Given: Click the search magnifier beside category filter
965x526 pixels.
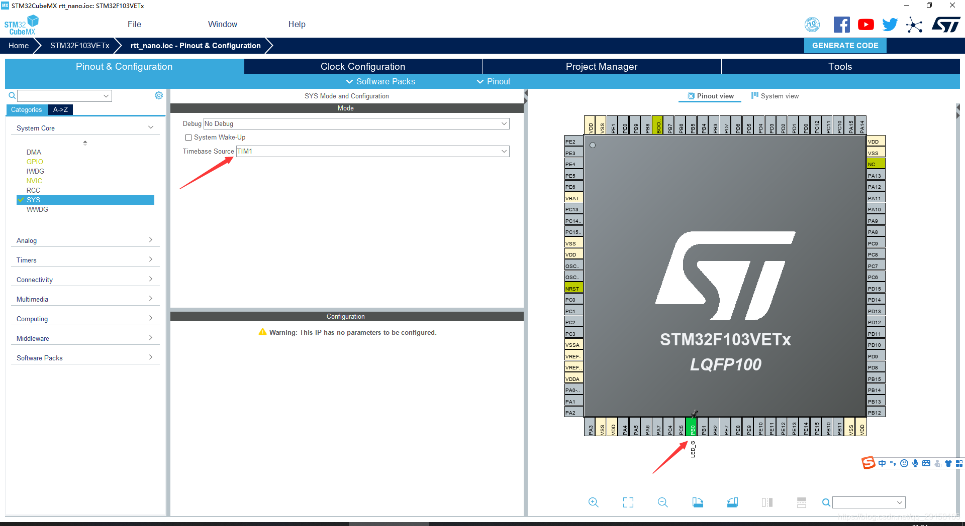Looking at the screenshot, I should (x=12, y=95).
